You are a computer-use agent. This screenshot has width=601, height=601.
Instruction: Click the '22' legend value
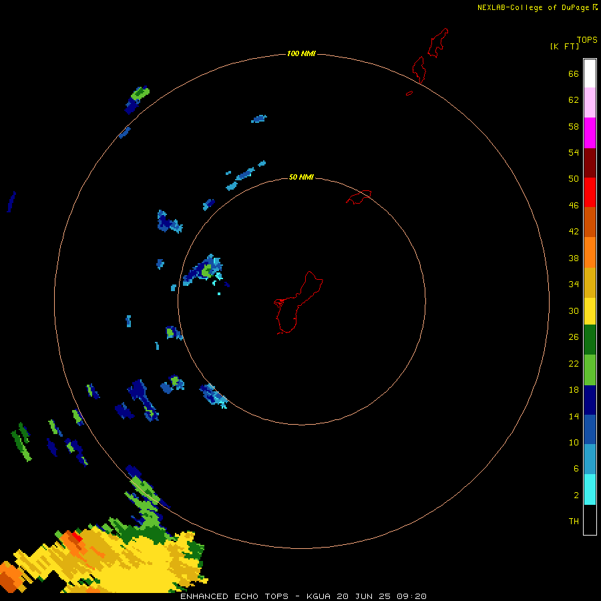click(x=574, y=363)
